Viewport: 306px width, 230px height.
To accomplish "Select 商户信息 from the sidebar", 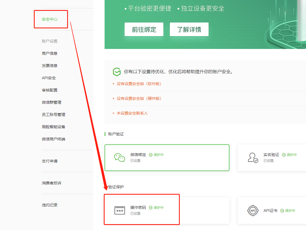I will pyautogui.click(x=50, y=53).
